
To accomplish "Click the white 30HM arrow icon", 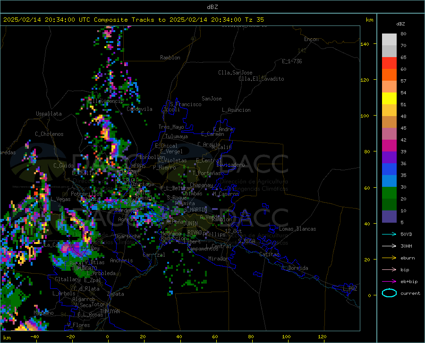I will [x=389, y=246].
